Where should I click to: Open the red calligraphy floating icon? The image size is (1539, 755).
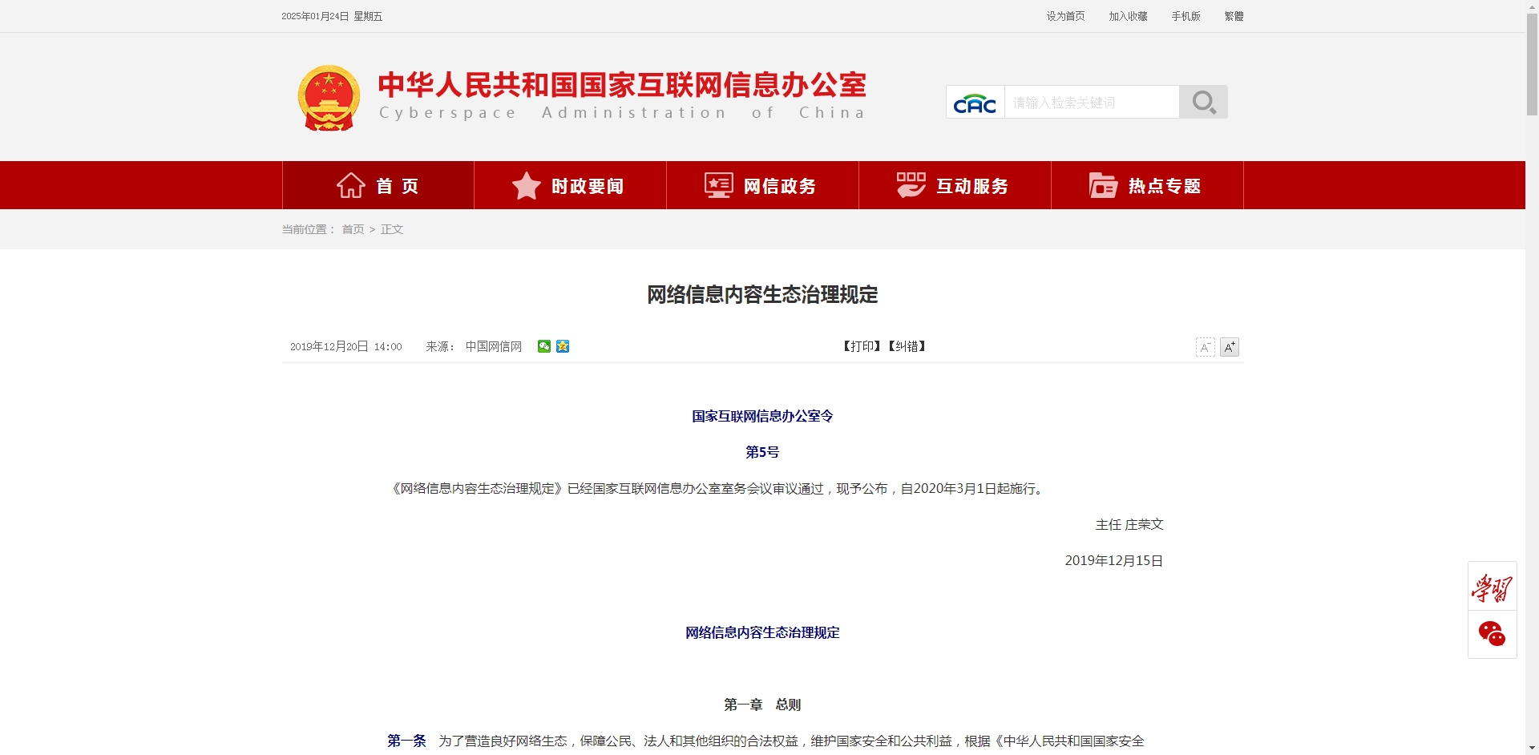pyautogui.click(x=1492, y=587)
